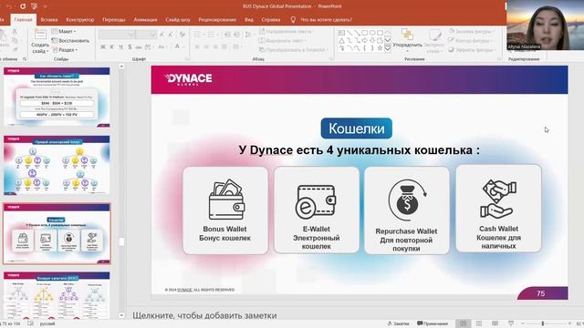The width and height of the screenshot is (584, 328).
Task: Toggle justify text alignment
Action: point(224,47)
